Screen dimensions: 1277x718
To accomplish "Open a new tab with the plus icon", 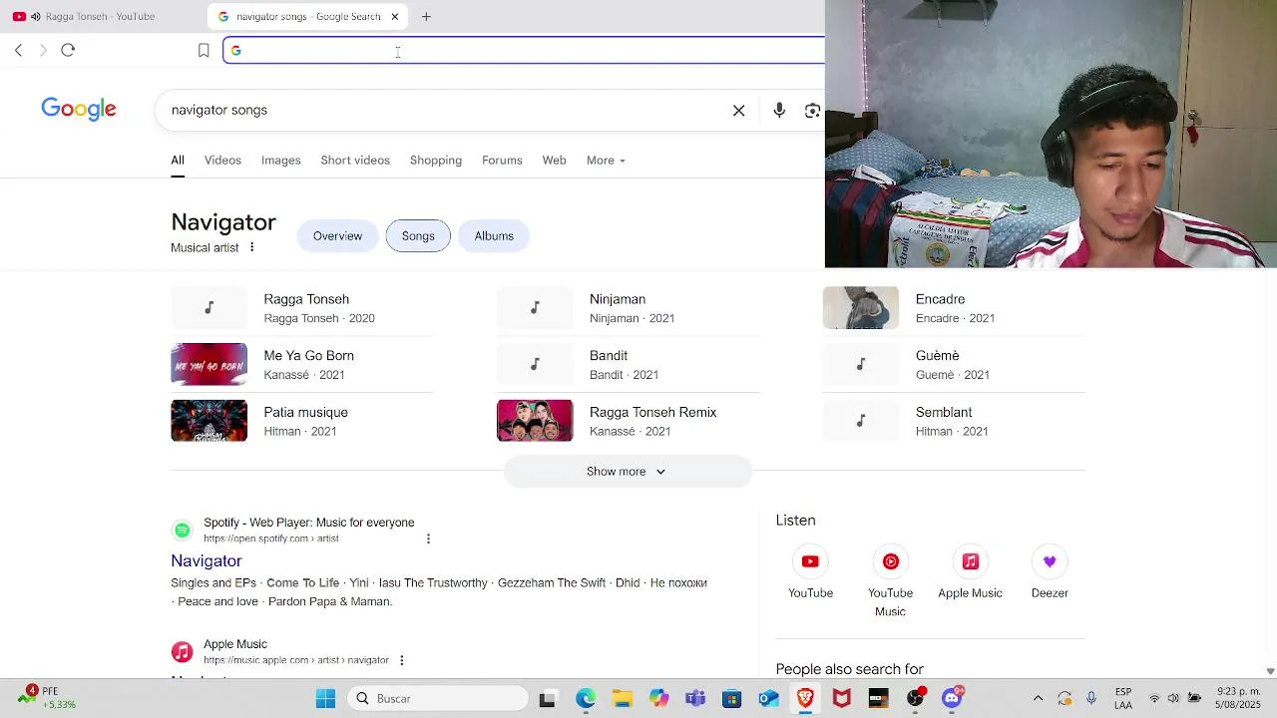I will [x=426, y=16].
